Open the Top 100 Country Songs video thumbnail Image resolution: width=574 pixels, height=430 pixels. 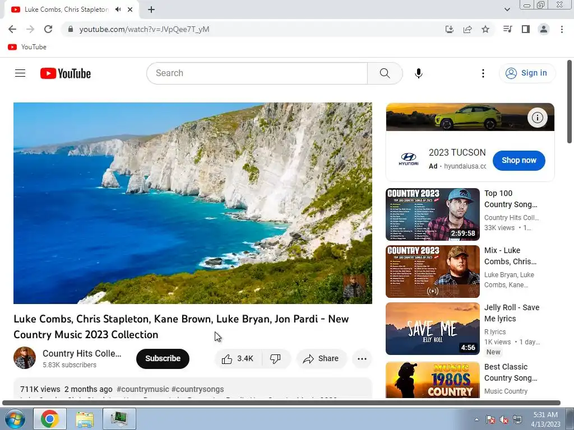tap(432, 214)
